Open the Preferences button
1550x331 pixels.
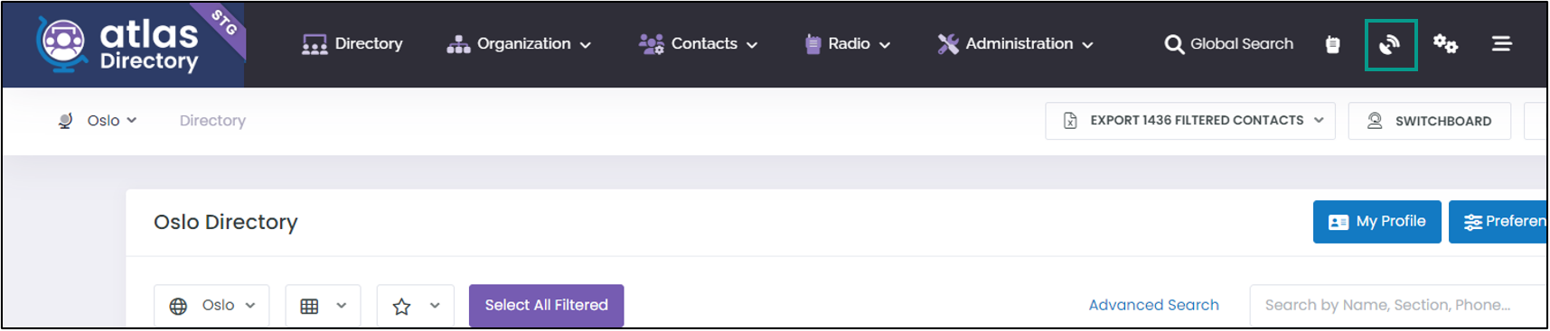1499,222
